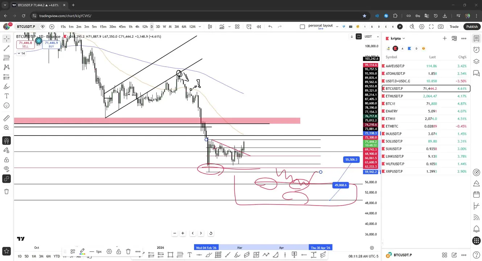Open the remove objects trash tool
This screenshot has height=261, width=482.
pos(7,191)
